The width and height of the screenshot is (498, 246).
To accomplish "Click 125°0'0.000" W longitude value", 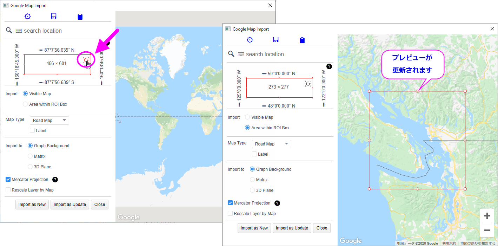I will [x=239, y=85].
